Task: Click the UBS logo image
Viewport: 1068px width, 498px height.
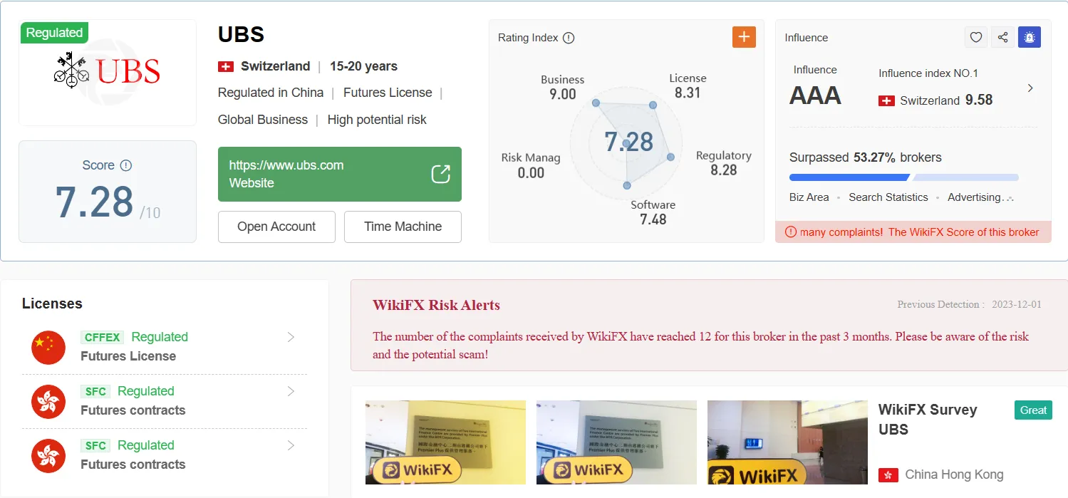Action: 108,73
